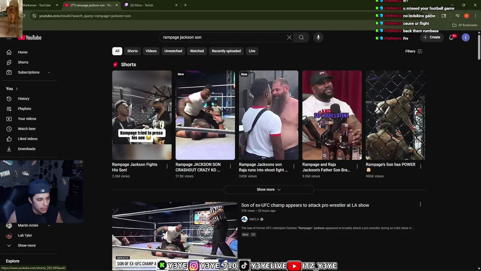Viewport: 481px width, 271px height.
Task: Close the N3on - Twitch tab
Action: coord(176,5)
